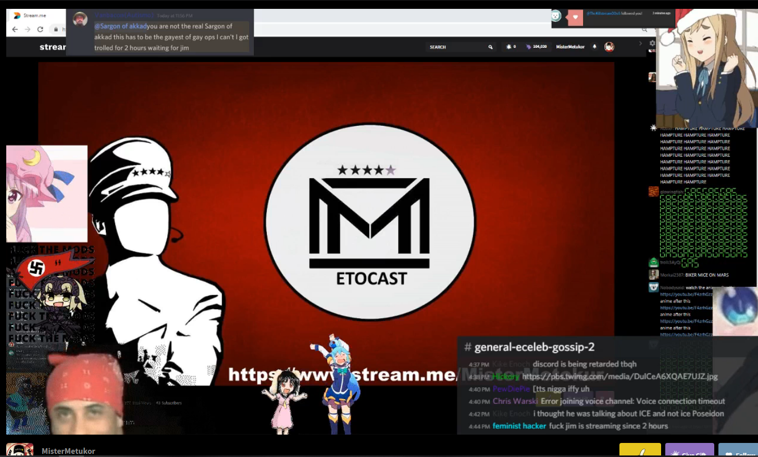Click the yellow button below the chat

(640, 450)
